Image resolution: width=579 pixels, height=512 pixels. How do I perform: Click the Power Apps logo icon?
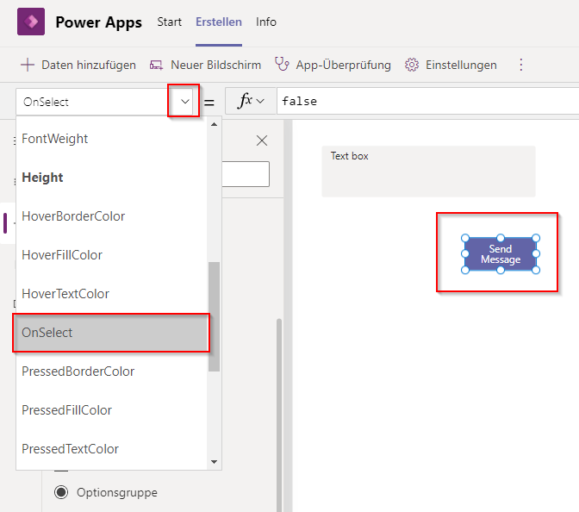(31, 22)
